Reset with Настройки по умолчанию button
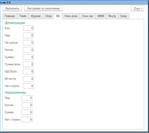Screen dimensions: 149x133 point(44,8)
